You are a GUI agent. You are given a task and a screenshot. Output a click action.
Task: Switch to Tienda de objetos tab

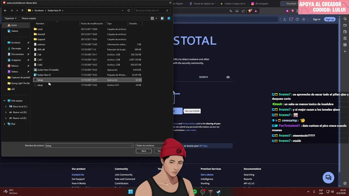tap(202, 4)
